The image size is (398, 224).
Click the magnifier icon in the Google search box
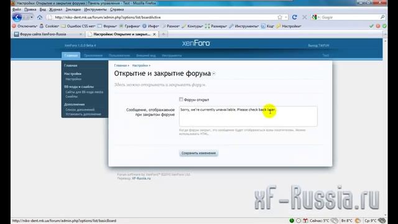click(x=382, y=17)
